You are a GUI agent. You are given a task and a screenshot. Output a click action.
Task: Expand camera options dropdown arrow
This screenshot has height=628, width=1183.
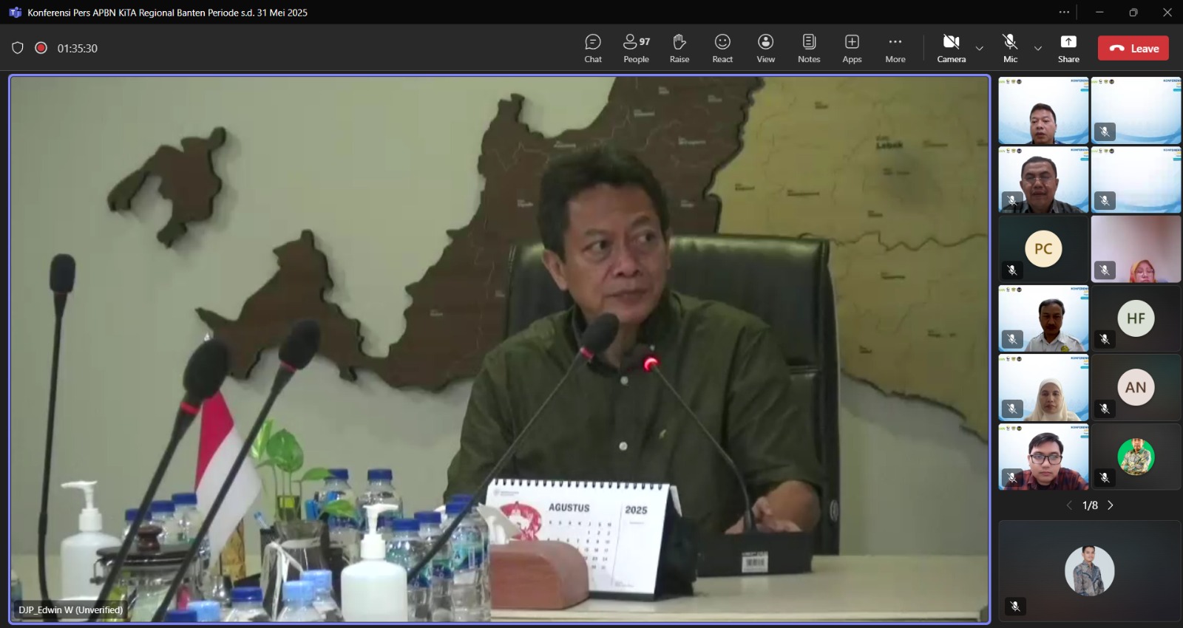tap(980, 49)
